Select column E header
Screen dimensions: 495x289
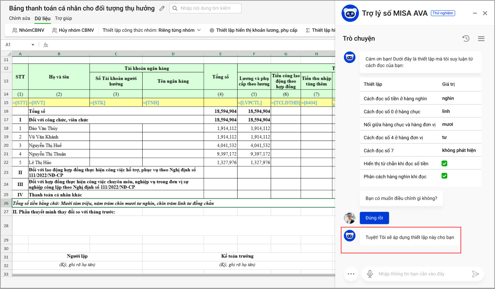[x=220, y=54]
